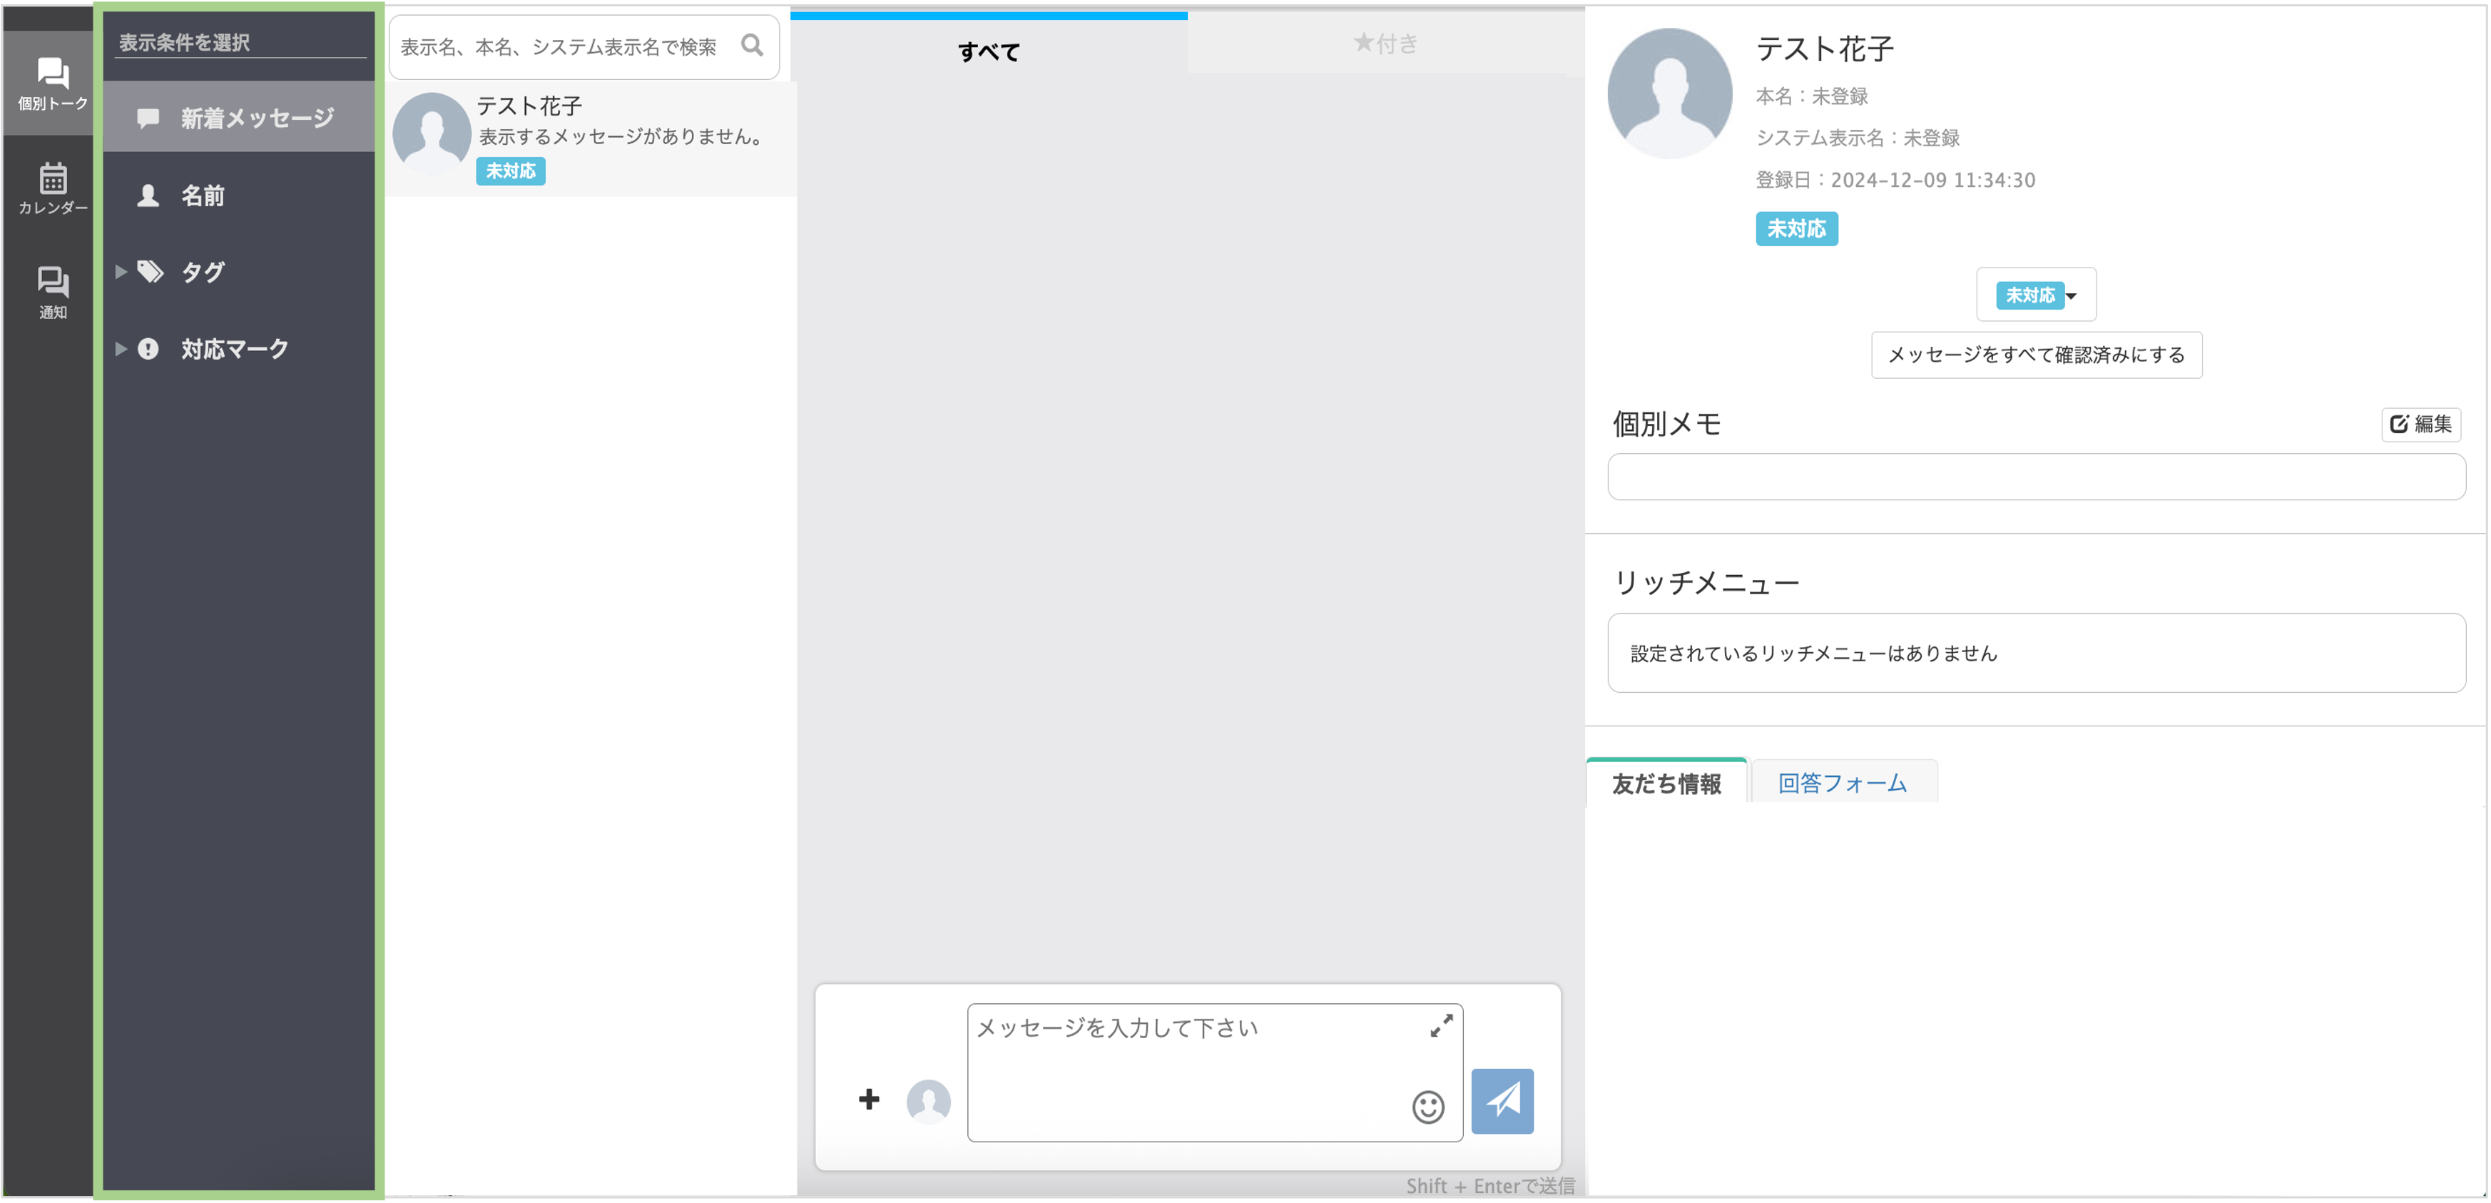Click メッセージをすべて確認済みにする button
The image size is (2491, 1203).
coord(2037,355)
